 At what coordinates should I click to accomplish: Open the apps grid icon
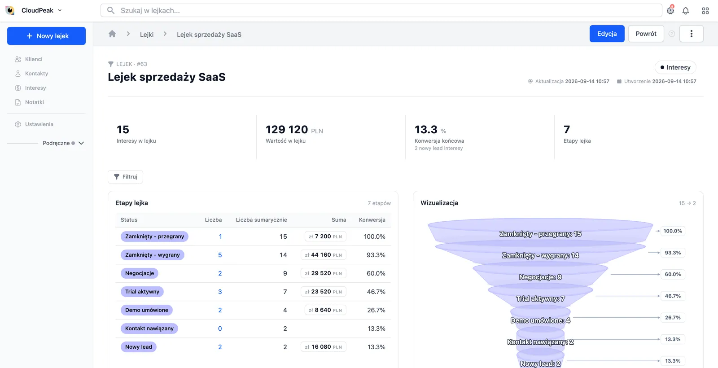point(705,11)
